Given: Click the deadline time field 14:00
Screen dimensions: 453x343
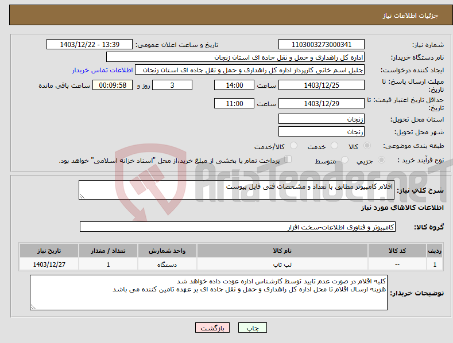Looking at the screenshot, I should pos(234,85).
